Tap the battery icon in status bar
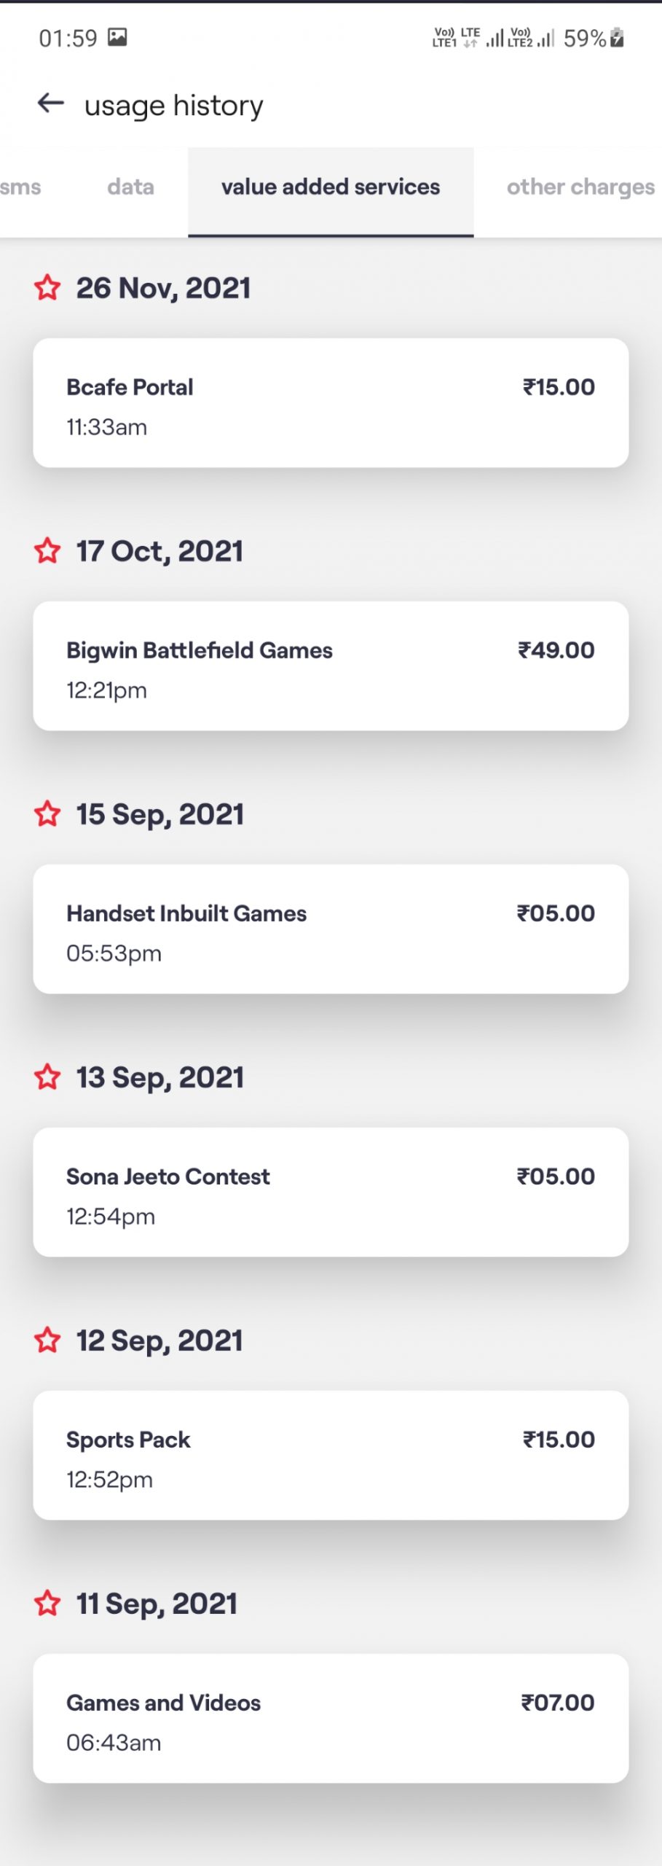 [617, 37]
